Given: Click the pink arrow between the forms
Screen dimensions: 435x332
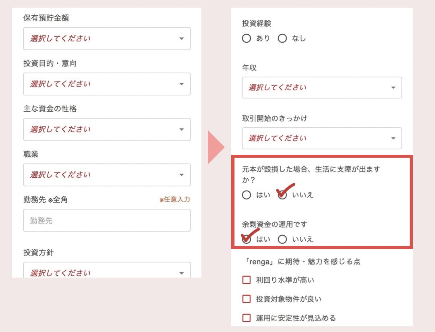Looking at the screenshot, I should (215, 146).
